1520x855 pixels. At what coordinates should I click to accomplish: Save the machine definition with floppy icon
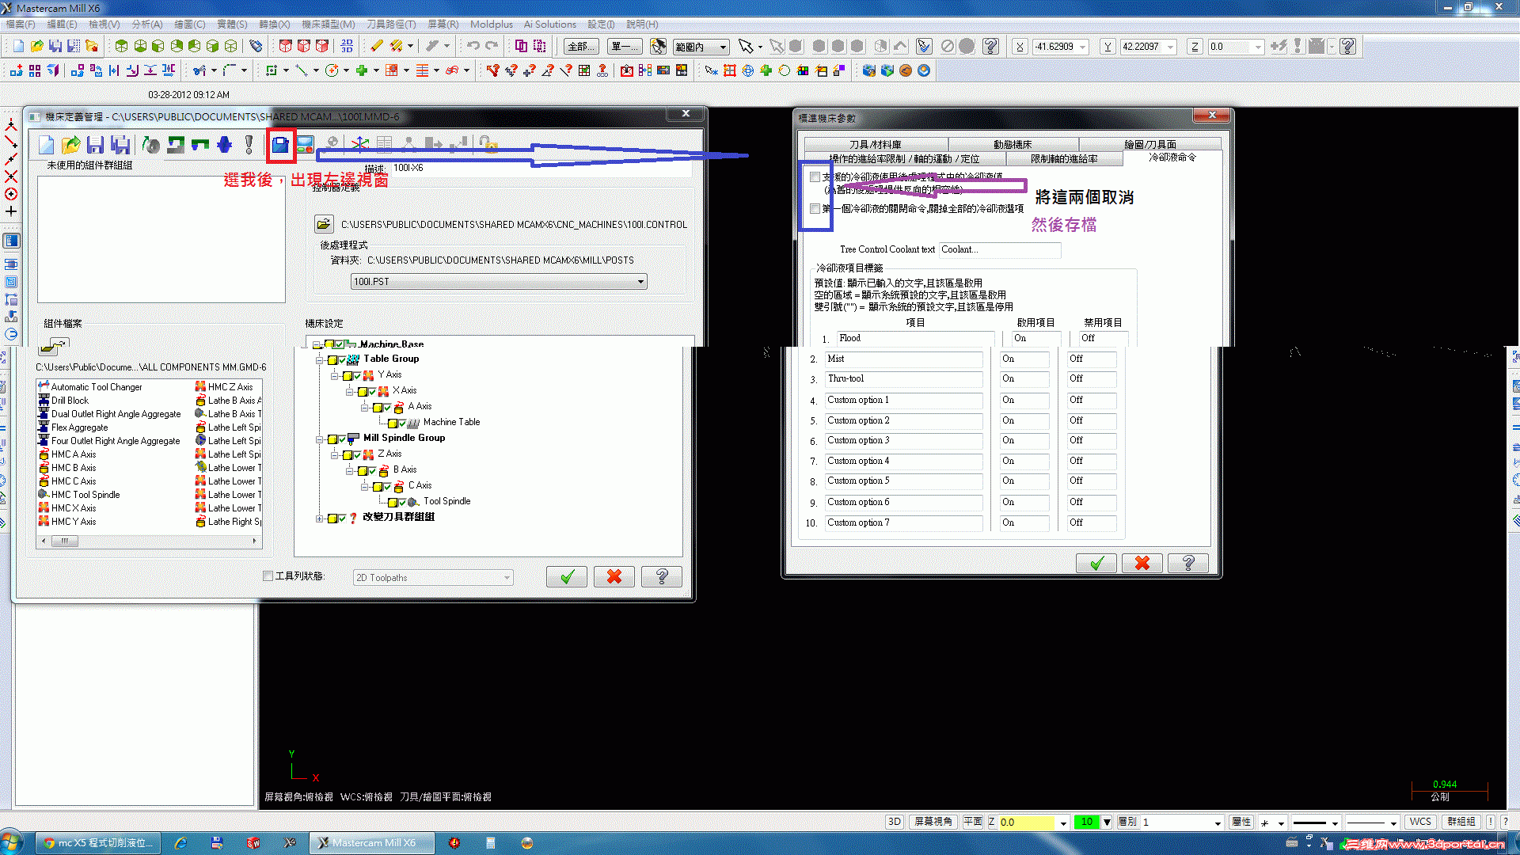coord(95,145)
